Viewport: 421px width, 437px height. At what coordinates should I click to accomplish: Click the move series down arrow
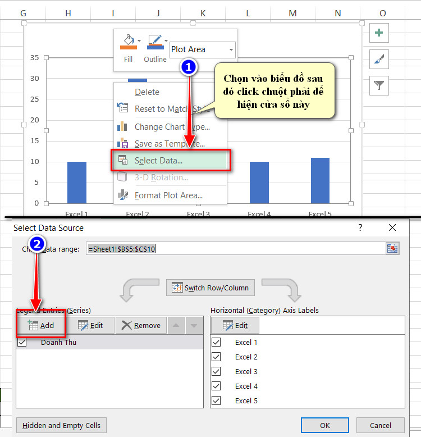click(x=194, y=325)
